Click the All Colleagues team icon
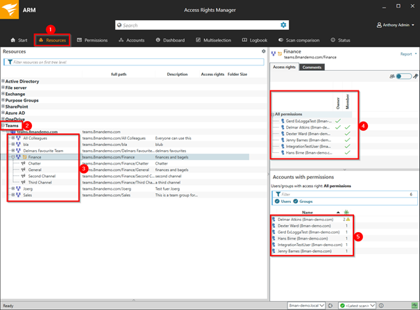Screen dimensions: 420x310 pyautogui.click(x=18, y=138)
